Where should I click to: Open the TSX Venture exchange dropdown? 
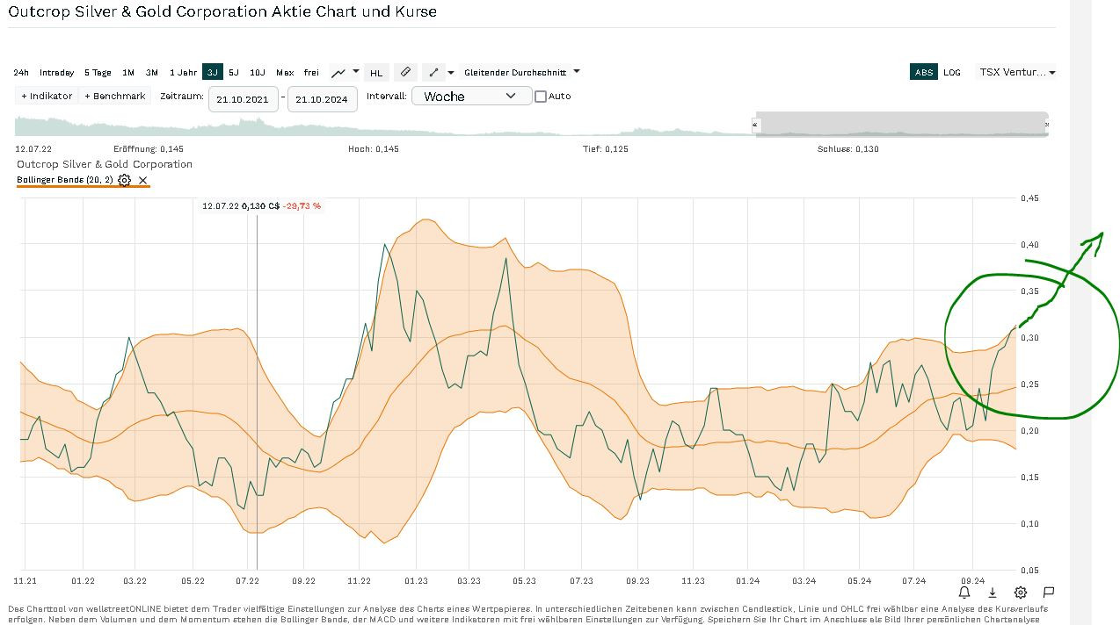1017,72
